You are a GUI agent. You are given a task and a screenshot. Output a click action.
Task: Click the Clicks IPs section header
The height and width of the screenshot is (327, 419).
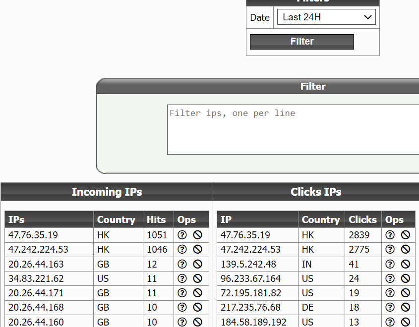(x=316, y=192)
